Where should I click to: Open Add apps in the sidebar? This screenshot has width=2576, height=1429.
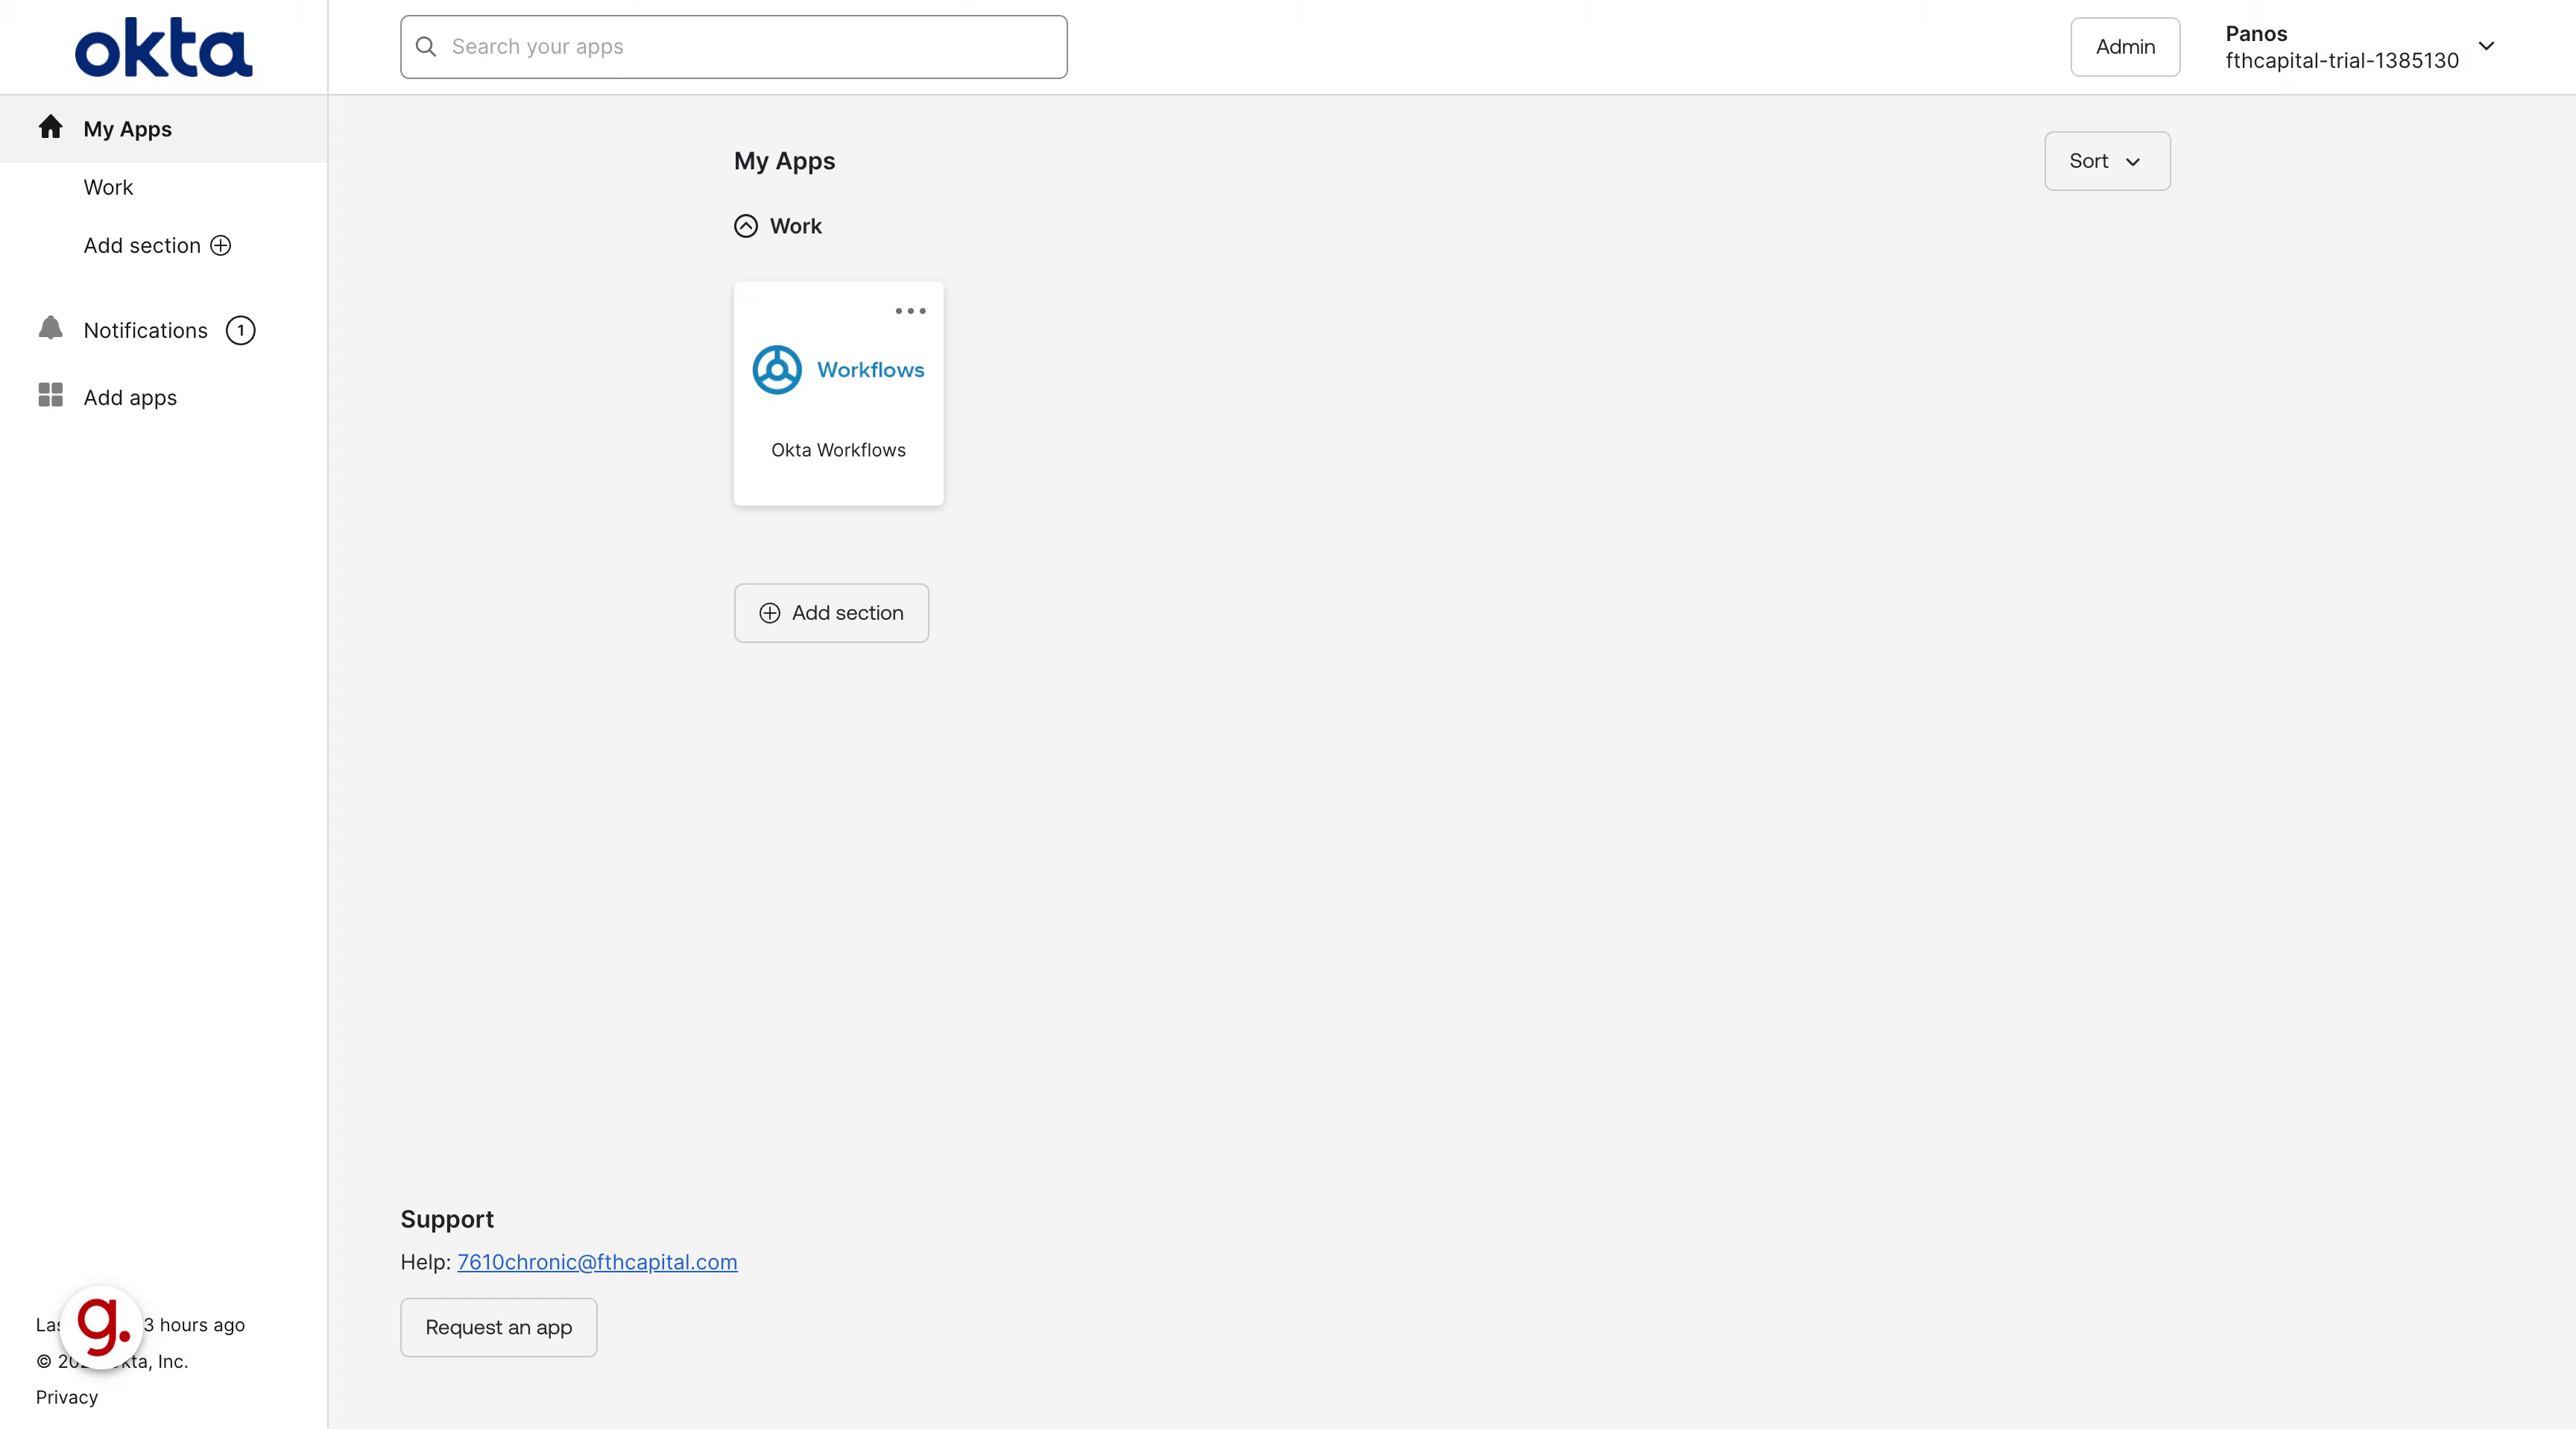pyautogui.click(x=130, y=398)
